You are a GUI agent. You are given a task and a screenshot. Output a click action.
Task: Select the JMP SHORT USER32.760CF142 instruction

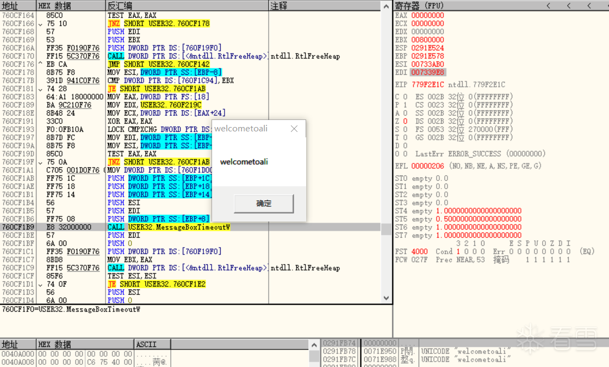click(158, 64)
